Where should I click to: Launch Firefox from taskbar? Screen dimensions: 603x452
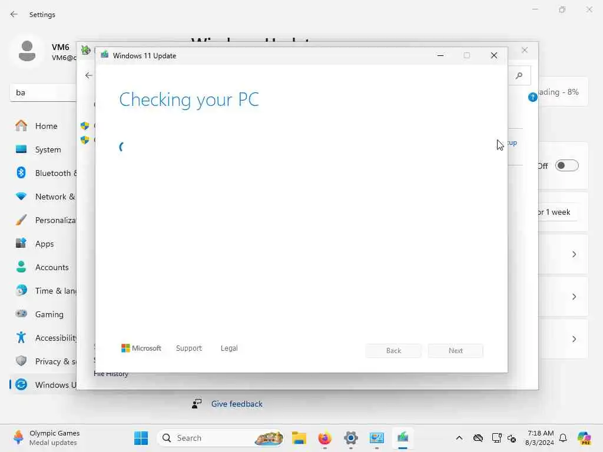click(325, 438)
